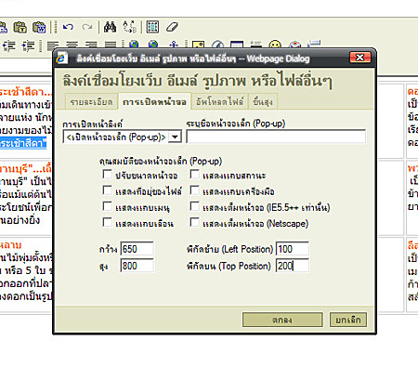
Task: Click the undo arrow icon
Action: 68,27
